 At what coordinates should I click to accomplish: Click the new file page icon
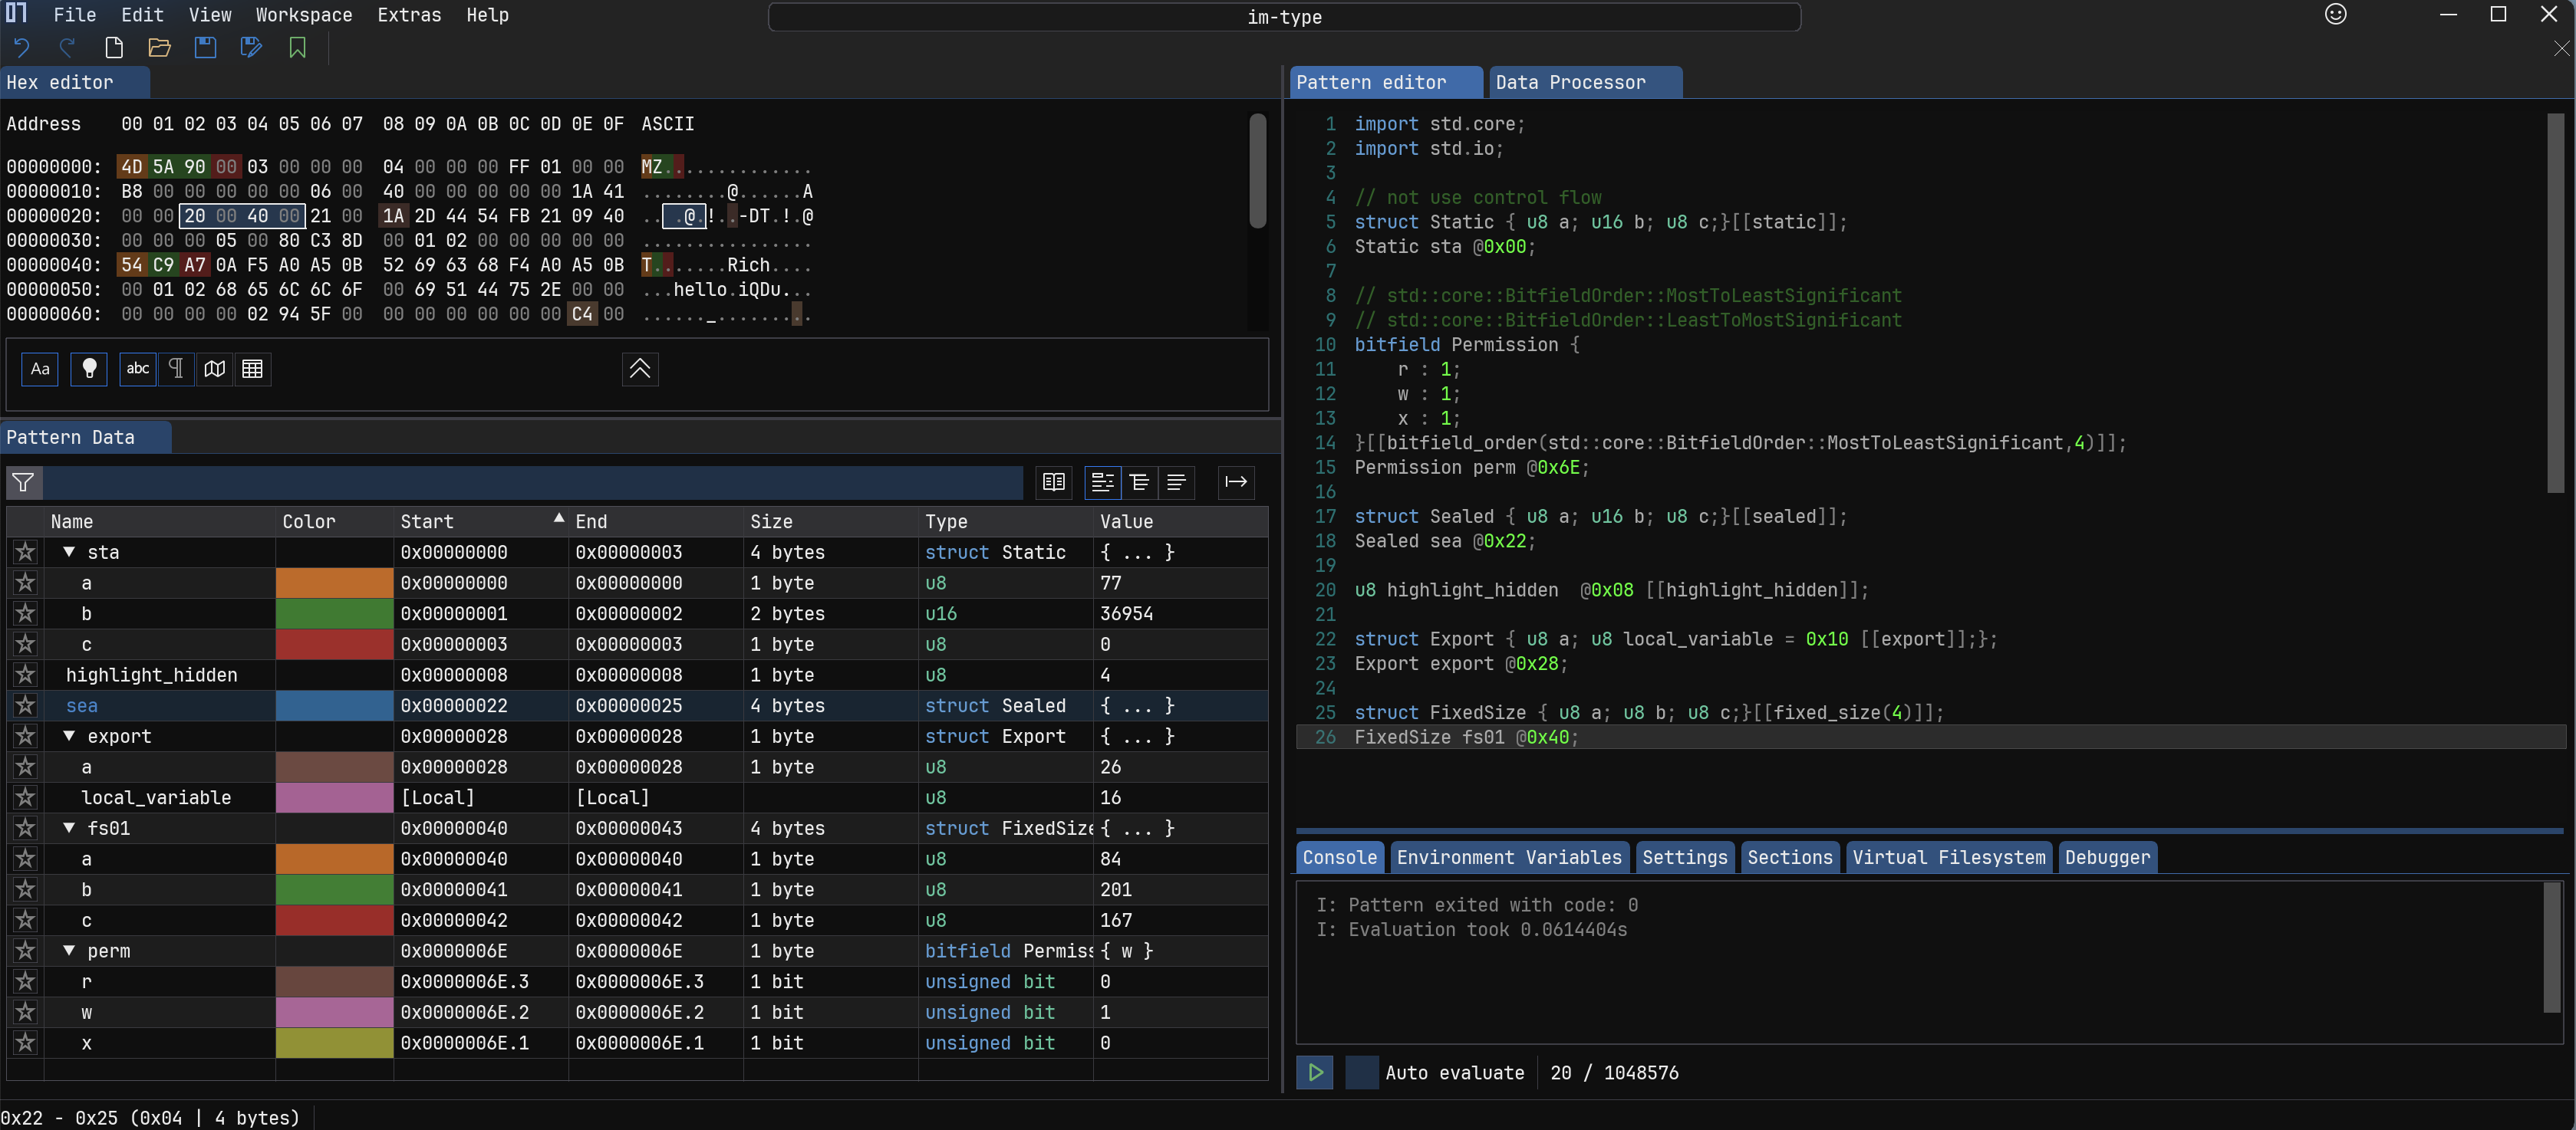coord(114,48)
